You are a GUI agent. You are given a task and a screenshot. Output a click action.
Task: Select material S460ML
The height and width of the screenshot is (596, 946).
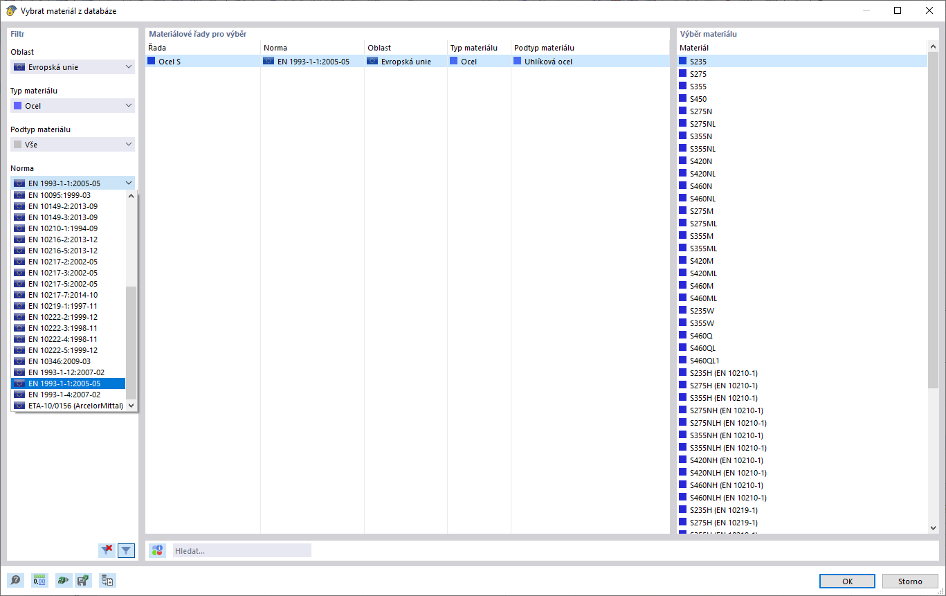coord(802,298)
